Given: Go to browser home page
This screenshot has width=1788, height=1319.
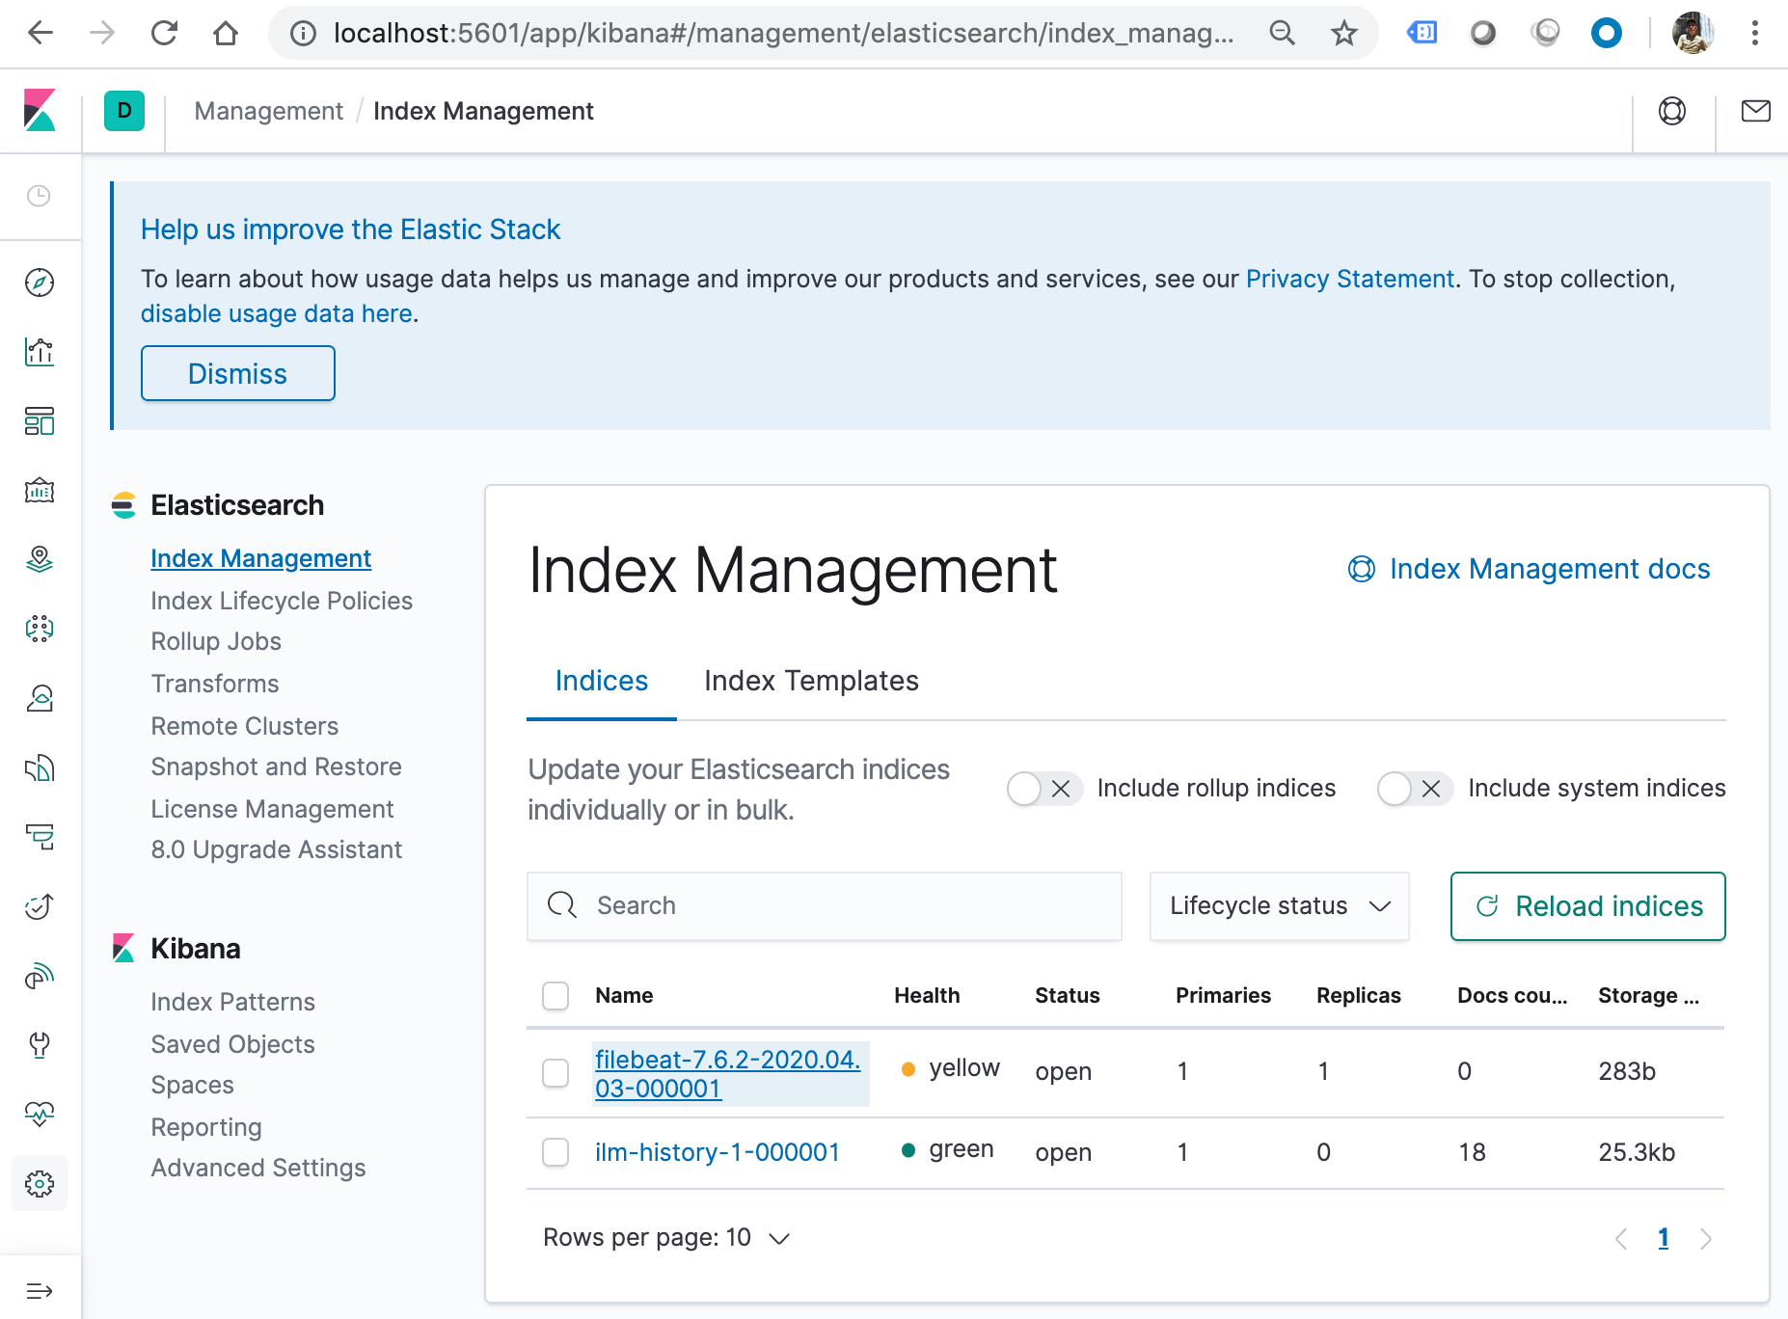Looking at the screenshot, I should [x=226, y=34].
